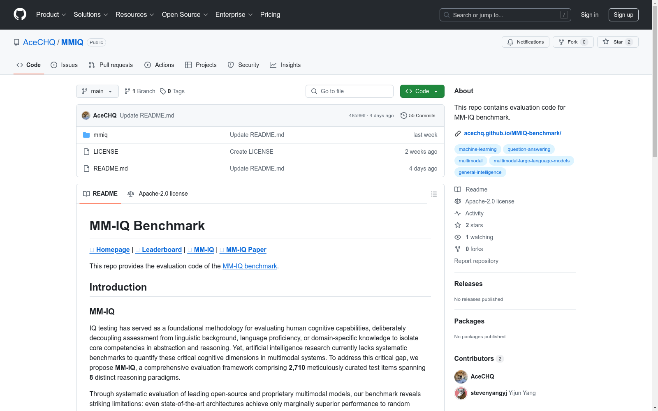Image resolution: width=658 pixels, height=411 pixels.
Task: Click the fork icon beside 0 forks
Action: pos(458,249)
